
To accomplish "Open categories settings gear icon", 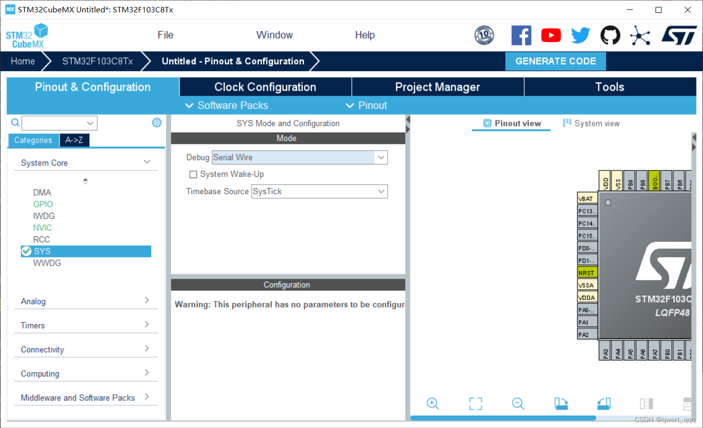I will 157,123.
